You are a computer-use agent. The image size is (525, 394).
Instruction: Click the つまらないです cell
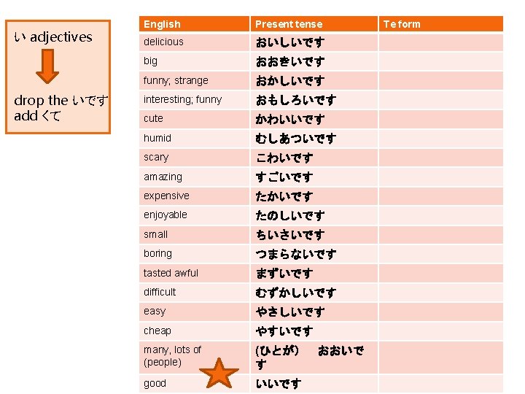click(314, 254)
